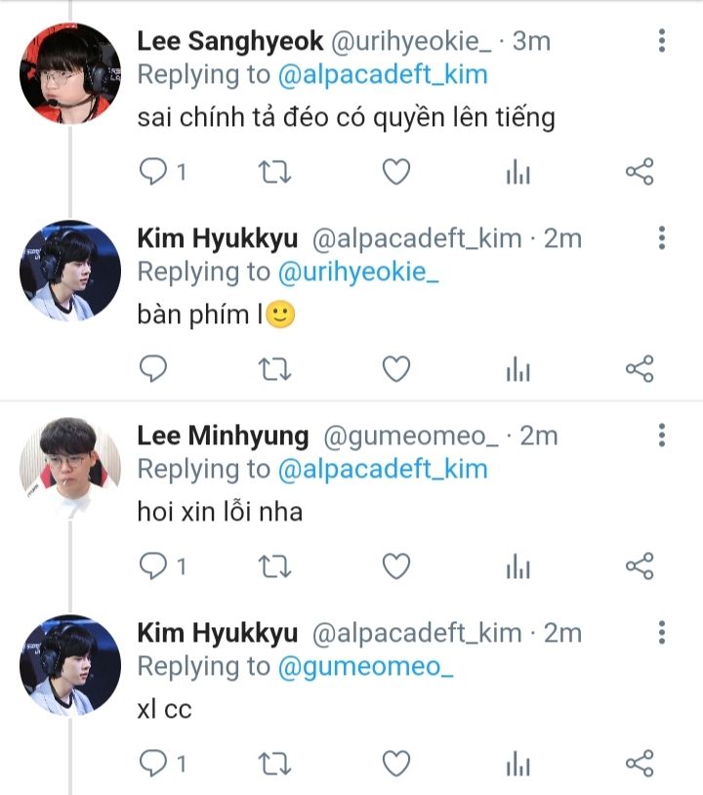
Task: Open Lee Sanghyeok's profile picture
Action: (x=70, y=73)
